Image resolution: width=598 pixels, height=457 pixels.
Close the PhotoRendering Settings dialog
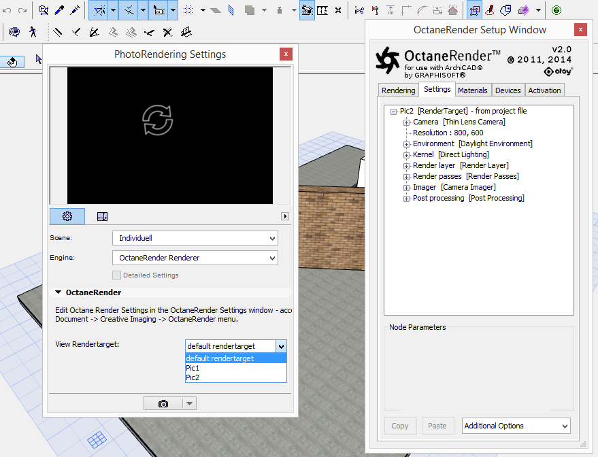click(286, 54)
